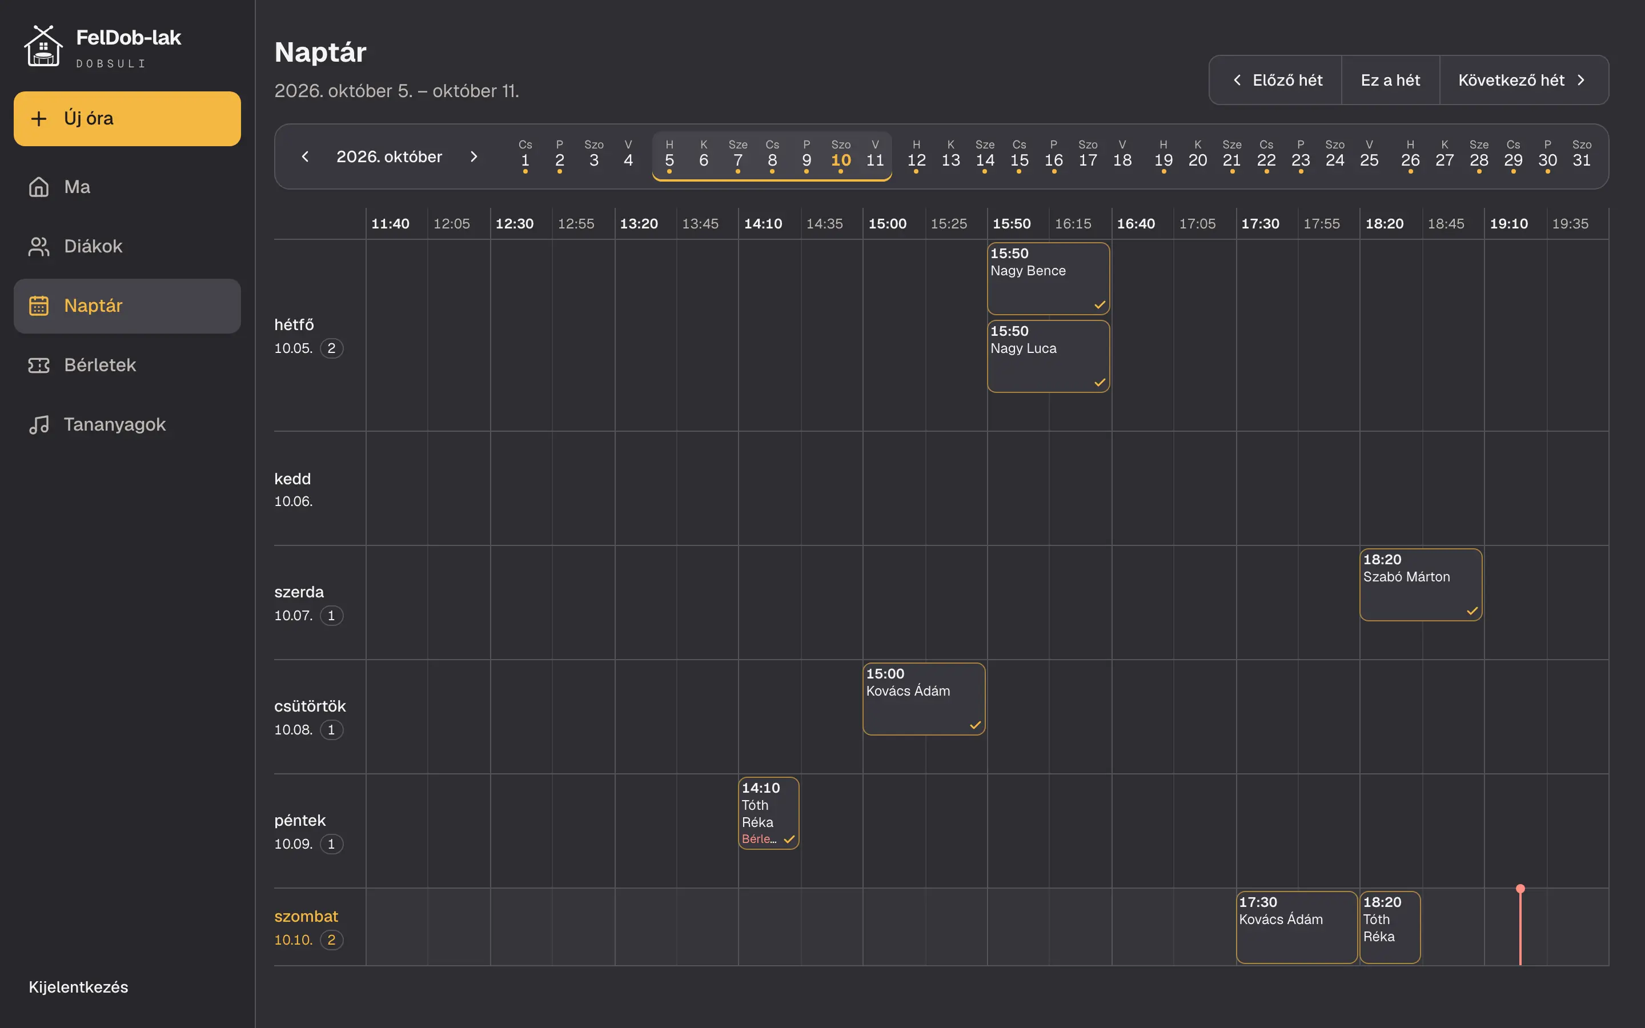Click checkmark on Szabó Márton lesson

pyautogui.click(x=1472, y=611)
